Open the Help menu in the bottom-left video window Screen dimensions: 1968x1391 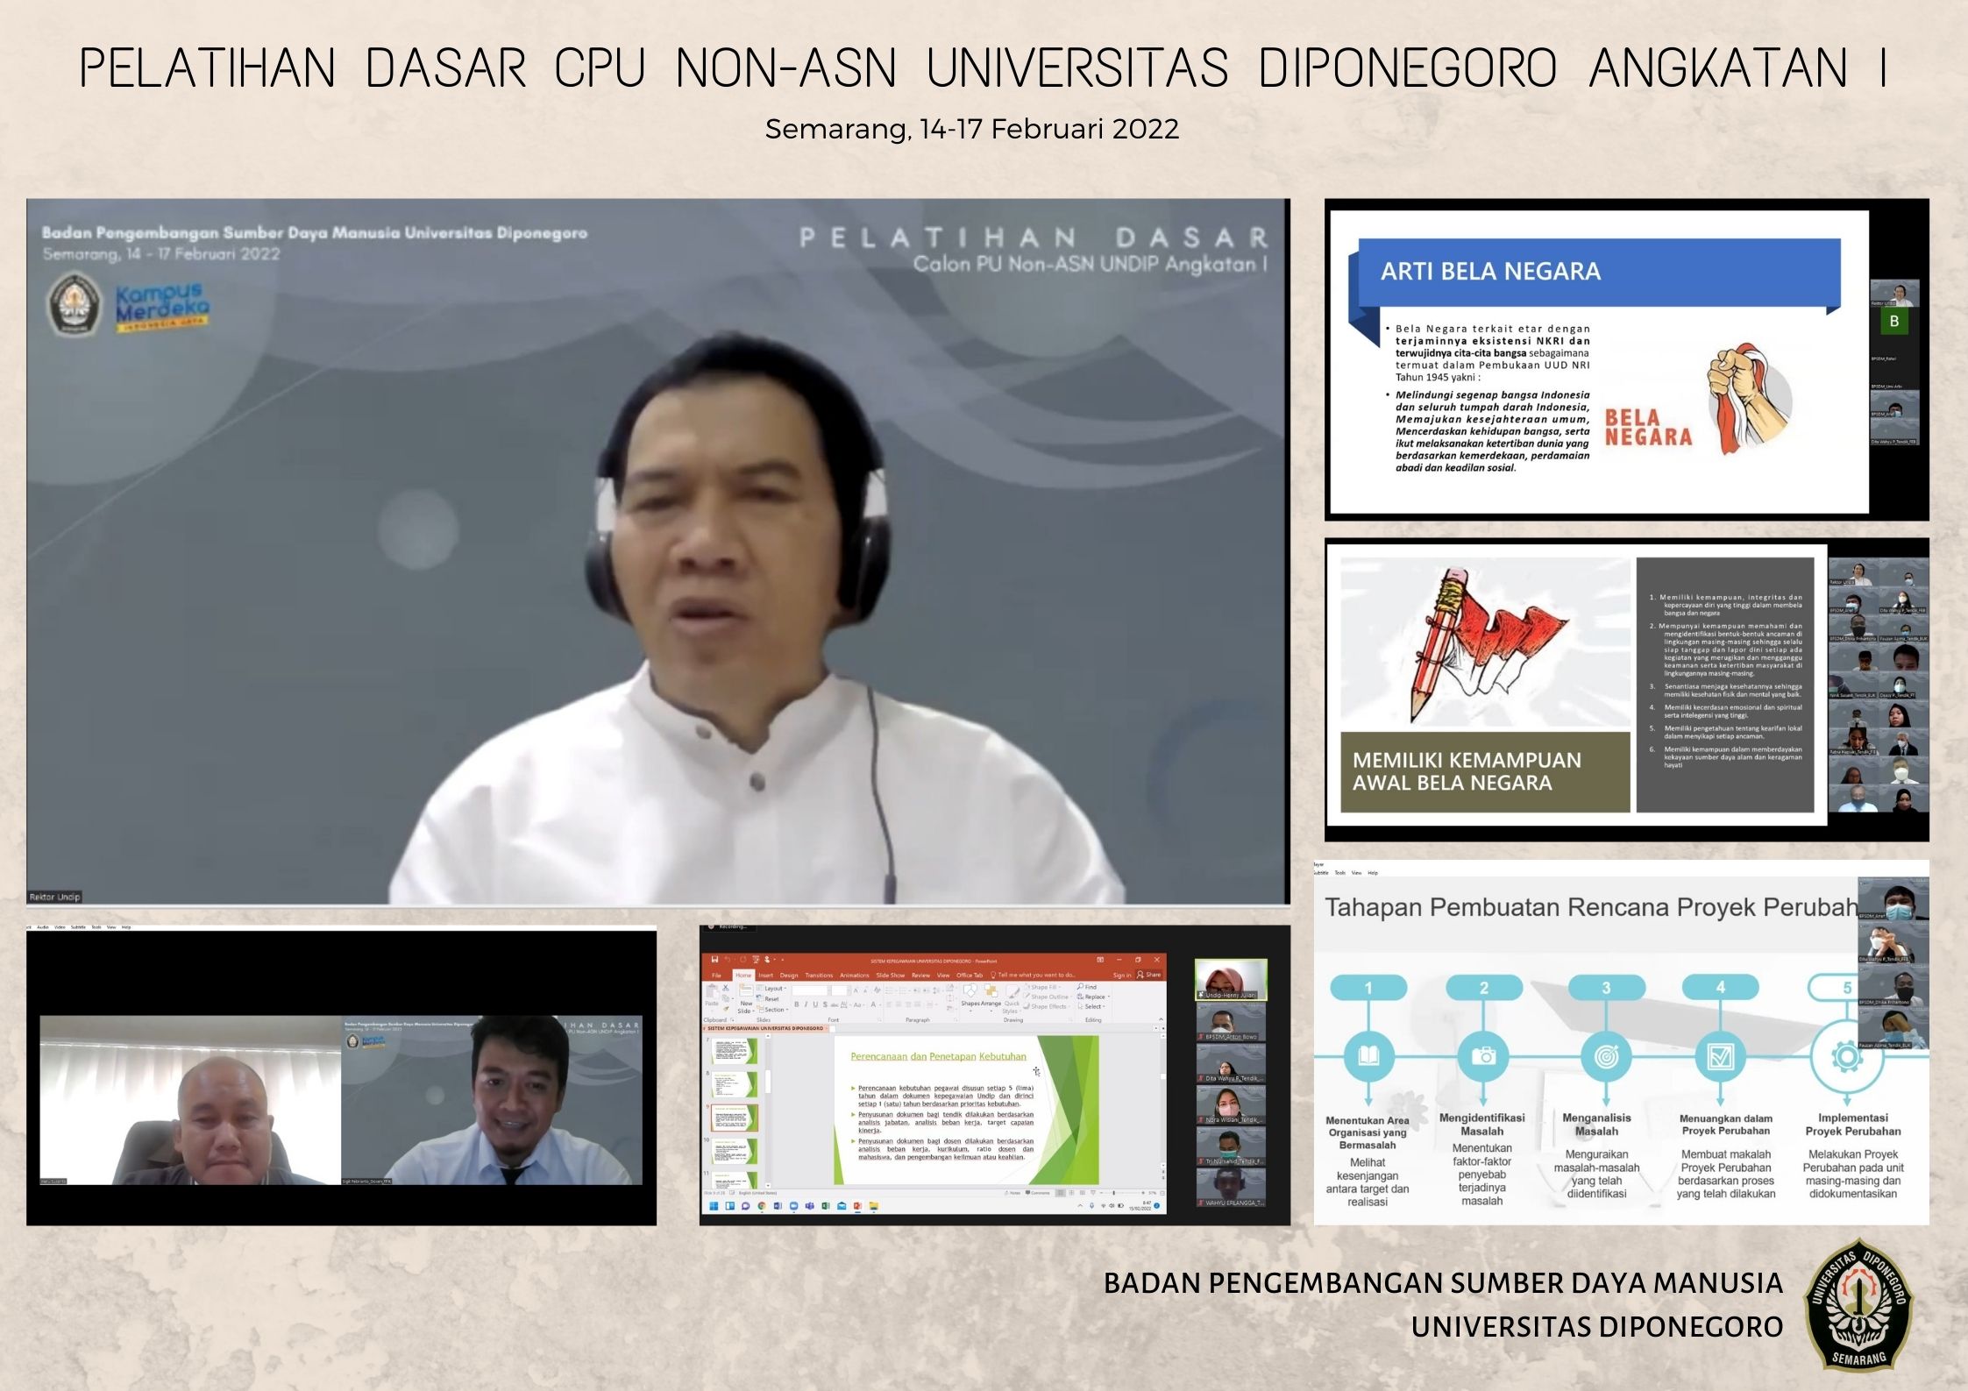coord(126,927)
